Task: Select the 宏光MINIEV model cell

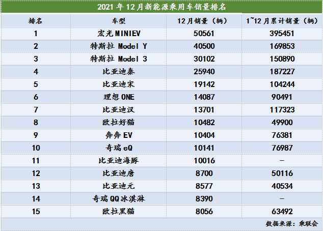Action: click(119, 34)
